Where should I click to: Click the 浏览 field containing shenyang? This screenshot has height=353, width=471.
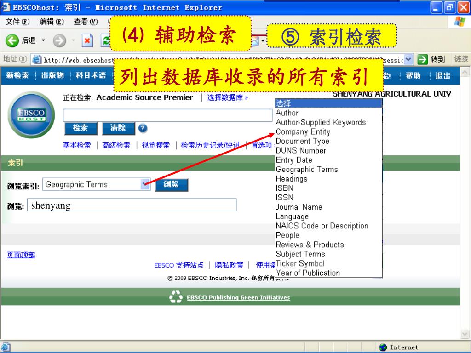pos(132,205)
